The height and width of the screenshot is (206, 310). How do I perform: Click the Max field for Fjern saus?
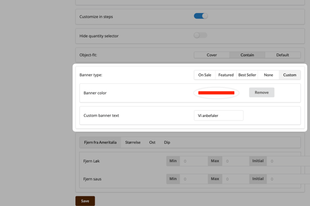(236, 179)
